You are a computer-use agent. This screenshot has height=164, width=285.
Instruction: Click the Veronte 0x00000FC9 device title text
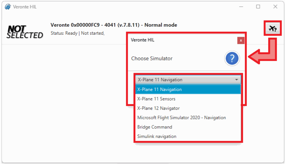(114, 25)
